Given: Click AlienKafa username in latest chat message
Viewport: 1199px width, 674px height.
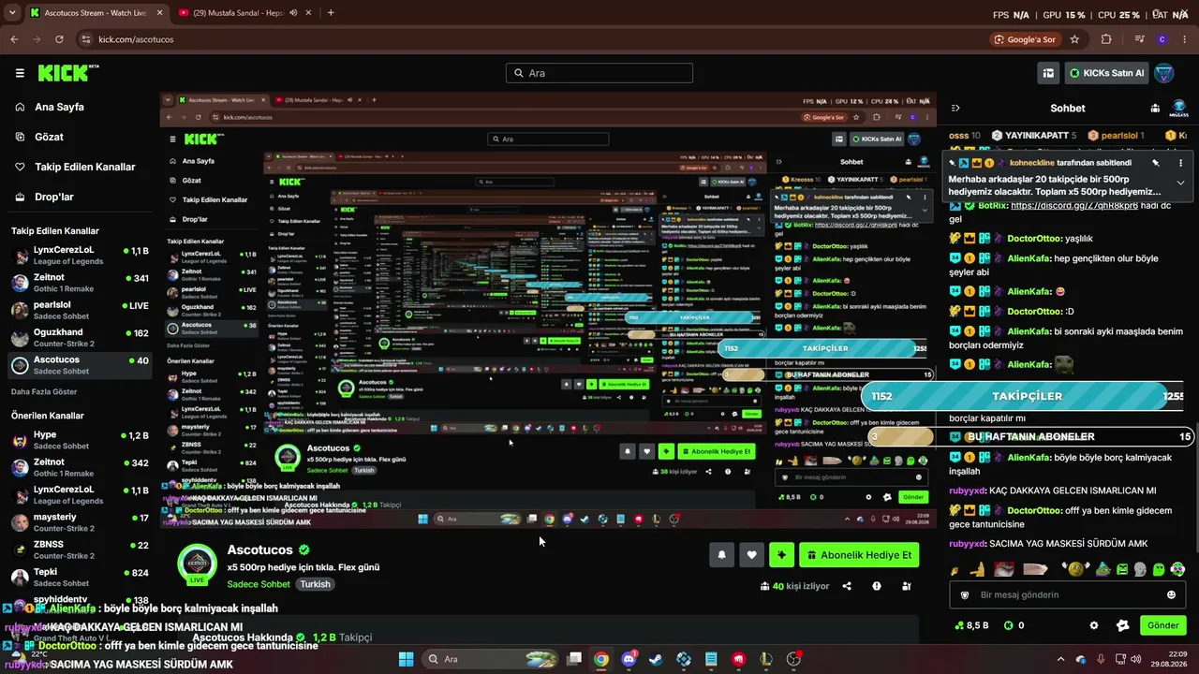Looking at the screenshot, I should coord(1029,458).
